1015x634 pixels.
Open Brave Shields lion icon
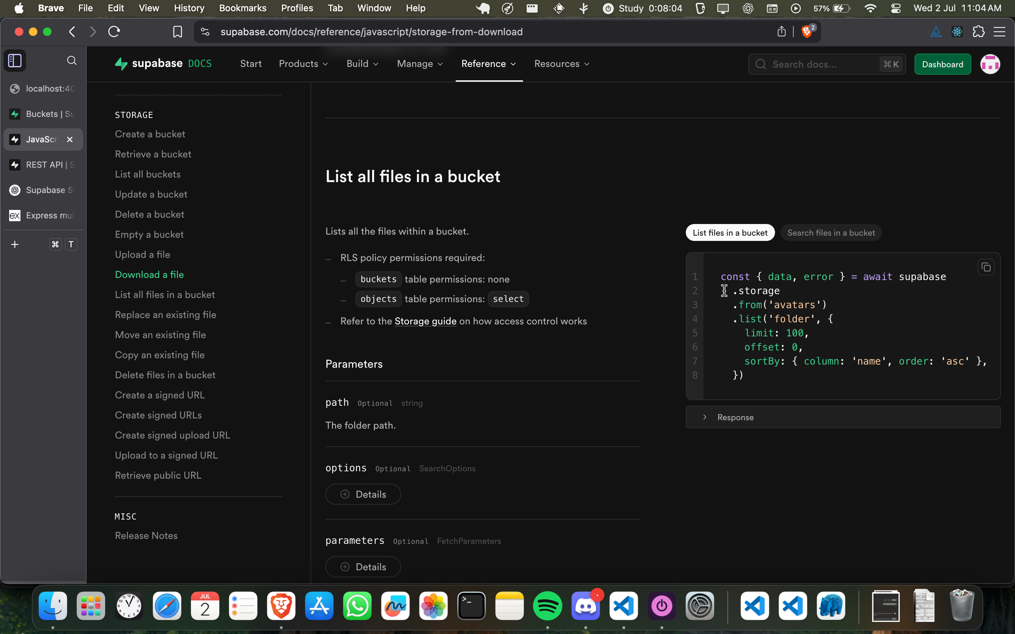[806, 32]
